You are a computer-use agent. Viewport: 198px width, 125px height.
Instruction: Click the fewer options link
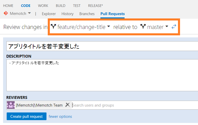60,117
